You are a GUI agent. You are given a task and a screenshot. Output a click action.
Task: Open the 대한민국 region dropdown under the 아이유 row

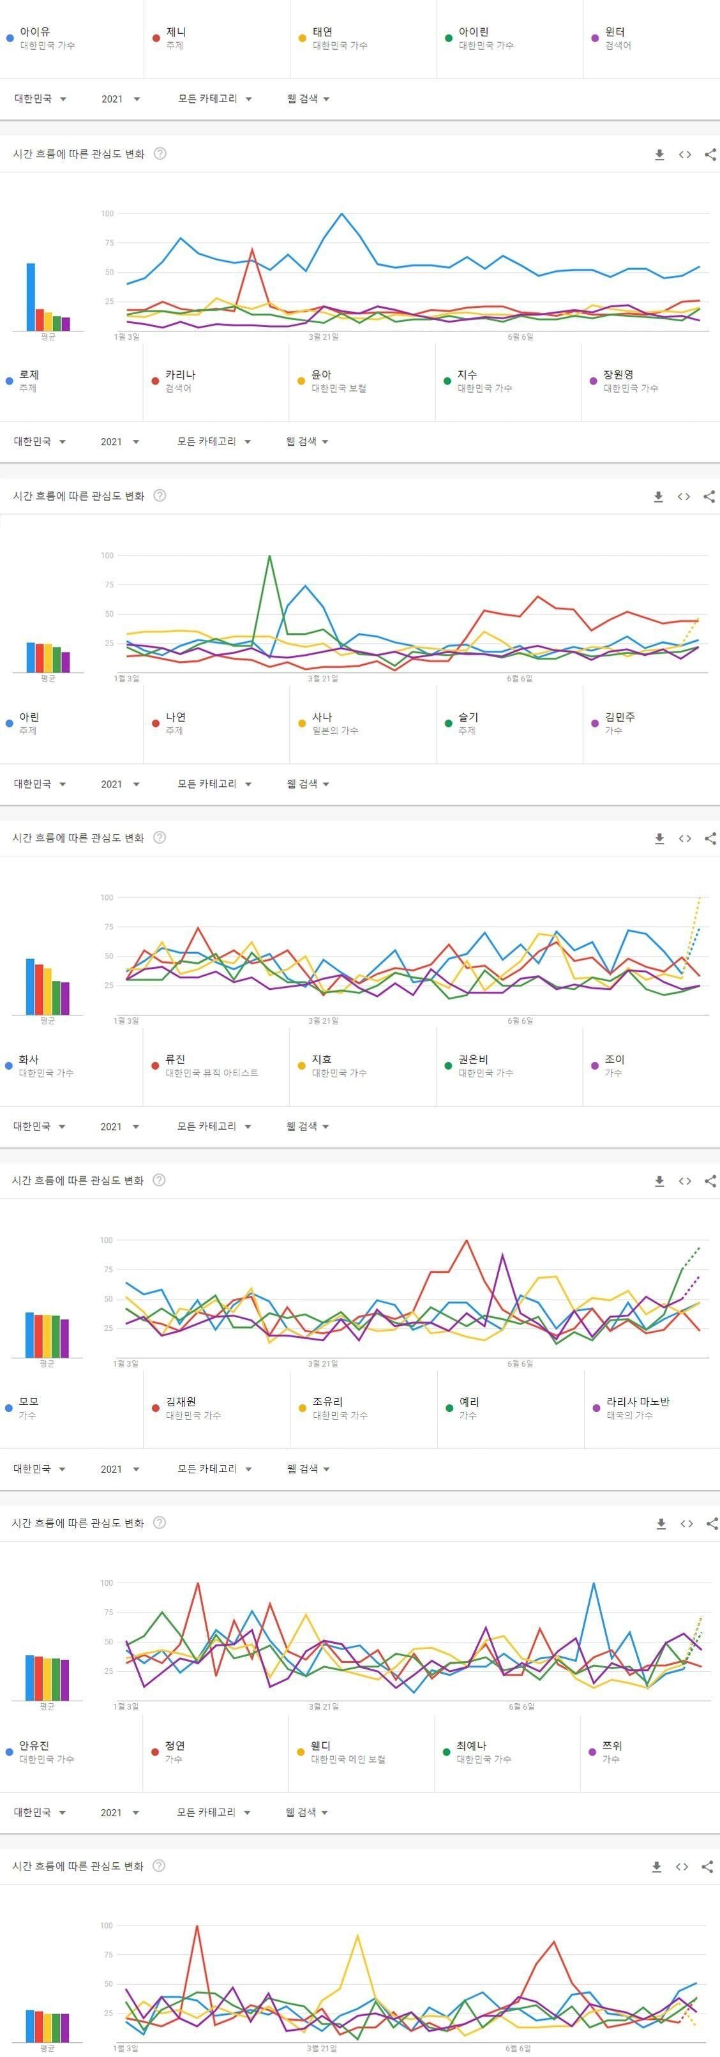tap(40, 99)
